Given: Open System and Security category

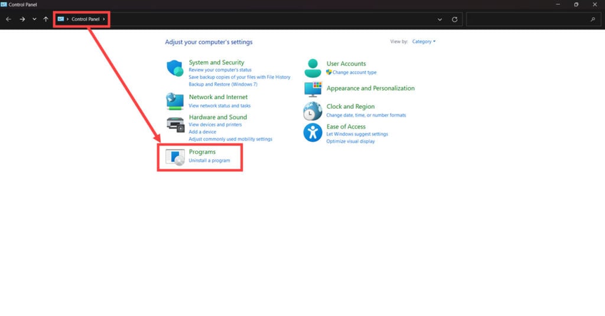Looking at the screenshot, I should click(216, 62).
